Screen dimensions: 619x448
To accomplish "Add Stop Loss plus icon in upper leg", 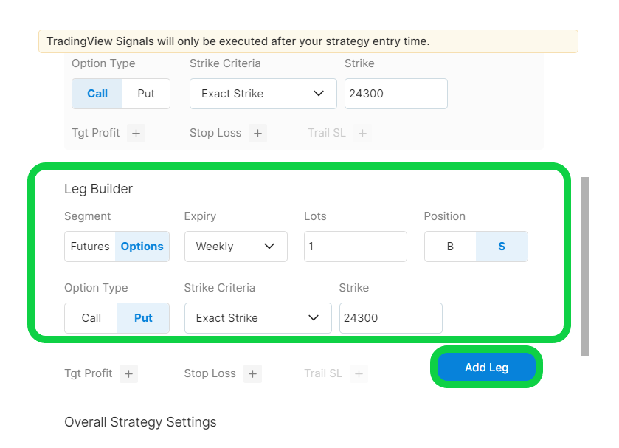I will coord(257,133).
